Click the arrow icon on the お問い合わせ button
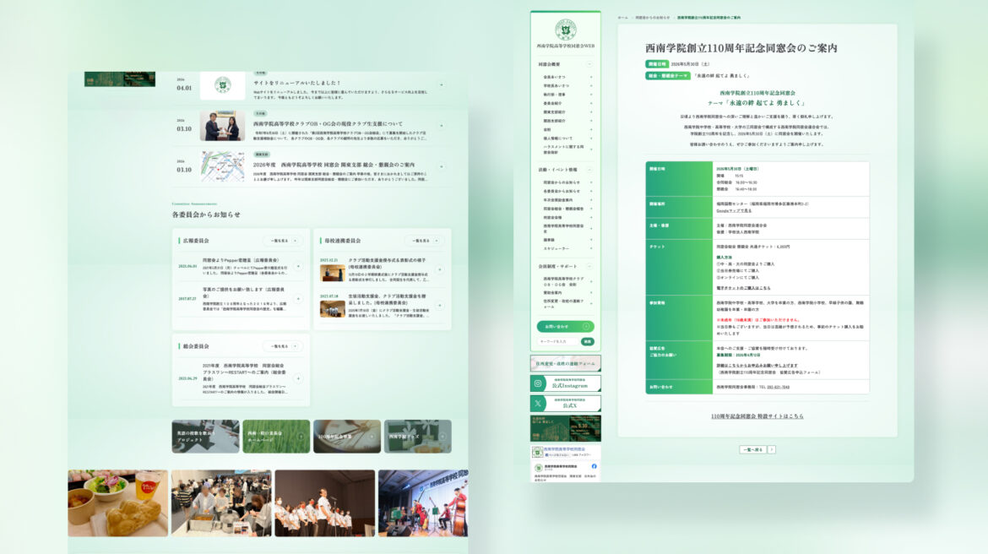988x554 pixels. (x=588, y=326)
